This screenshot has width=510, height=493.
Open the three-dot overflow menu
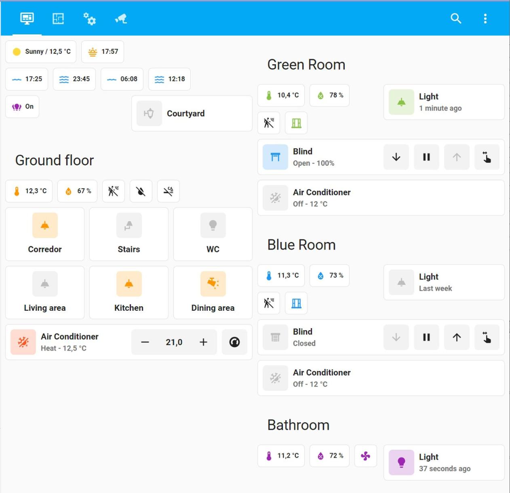point(485,18)
